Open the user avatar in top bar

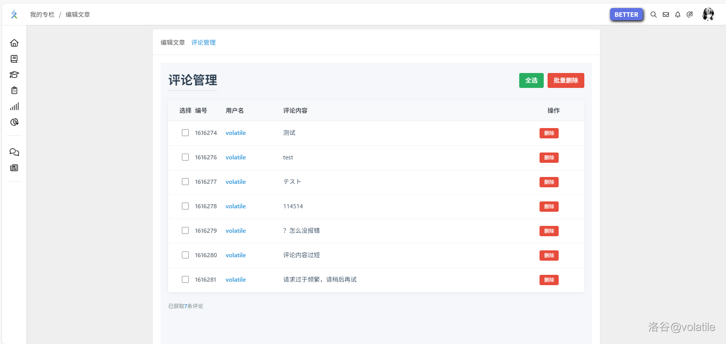[x=708, y=15]
